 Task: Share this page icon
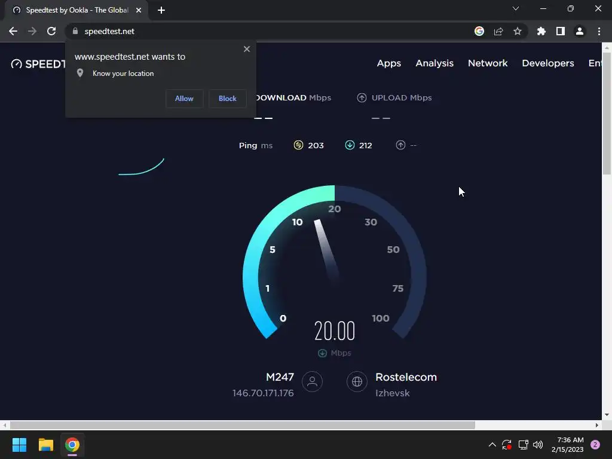498,31
